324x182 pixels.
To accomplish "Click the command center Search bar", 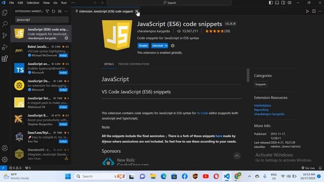I will (x=169, y=3).
